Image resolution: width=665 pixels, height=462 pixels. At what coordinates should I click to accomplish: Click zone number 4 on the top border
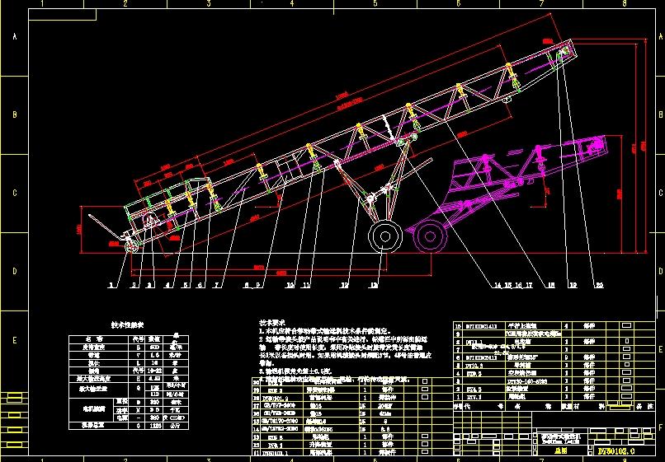pos(292,3)
